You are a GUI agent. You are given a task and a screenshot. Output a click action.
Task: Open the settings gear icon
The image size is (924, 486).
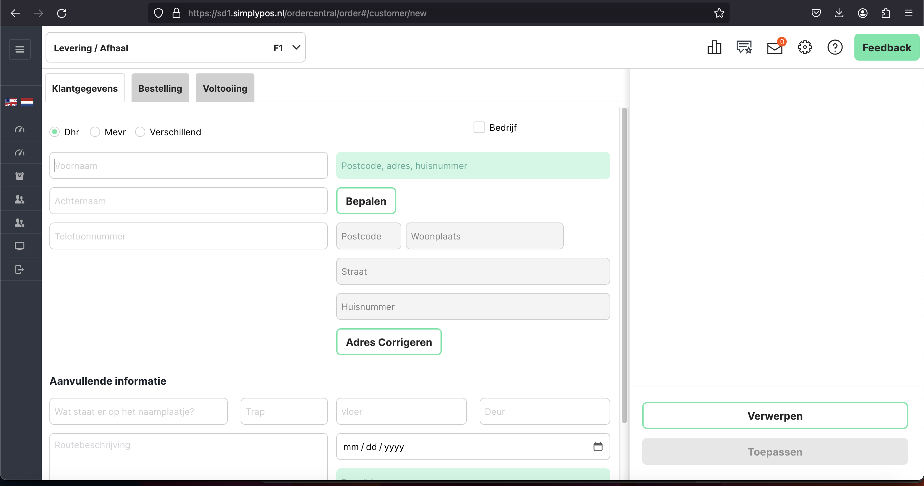coord(805,47)
